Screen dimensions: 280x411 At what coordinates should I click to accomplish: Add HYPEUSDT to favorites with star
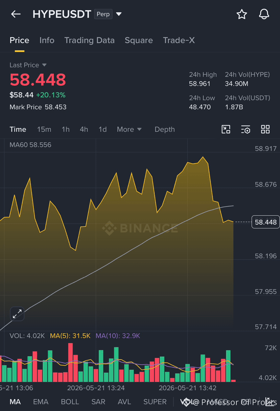(x=242, y=14)
